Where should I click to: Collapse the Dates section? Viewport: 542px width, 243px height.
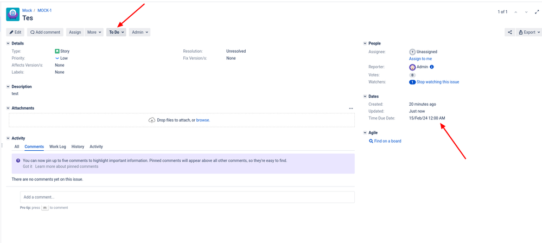click(x=365, y=97)
